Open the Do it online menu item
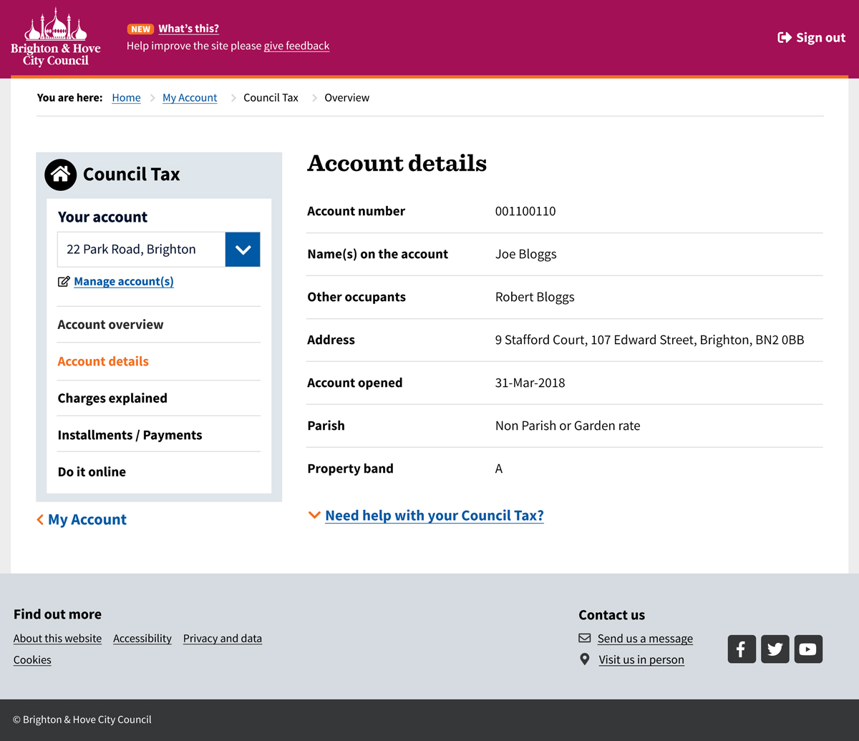 (92, 472)
